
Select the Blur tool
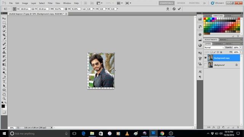pyautogui.click(x=4, y=68)
